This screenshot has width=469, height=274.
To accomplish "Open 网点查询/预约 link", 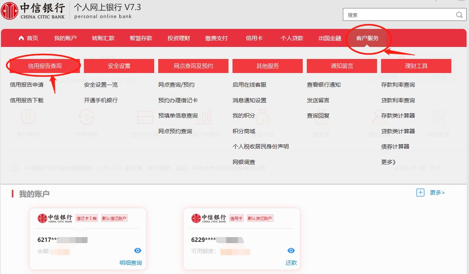I will tap(176, 85).
